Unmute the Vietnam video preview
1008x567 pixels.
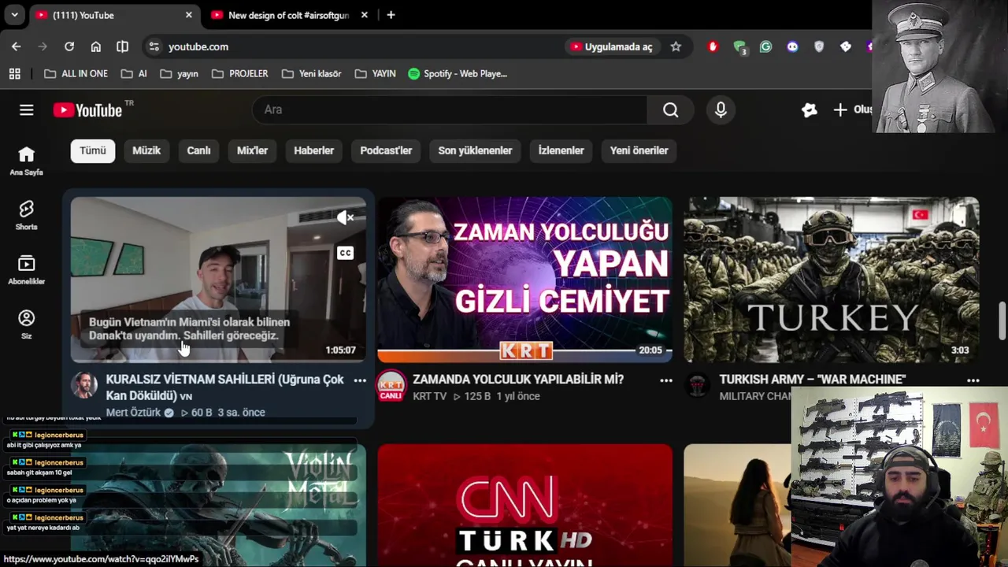345,217
